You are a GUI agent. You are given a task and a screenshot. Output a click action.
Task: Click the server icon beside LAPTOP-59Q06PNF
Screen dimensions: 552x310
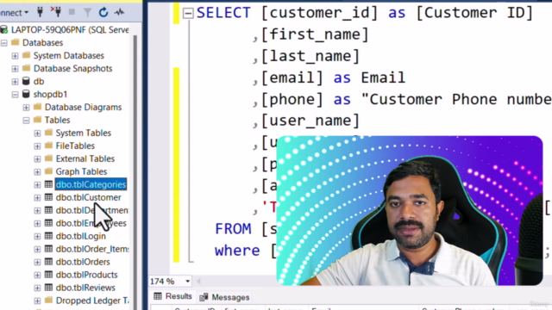[4, 29]
